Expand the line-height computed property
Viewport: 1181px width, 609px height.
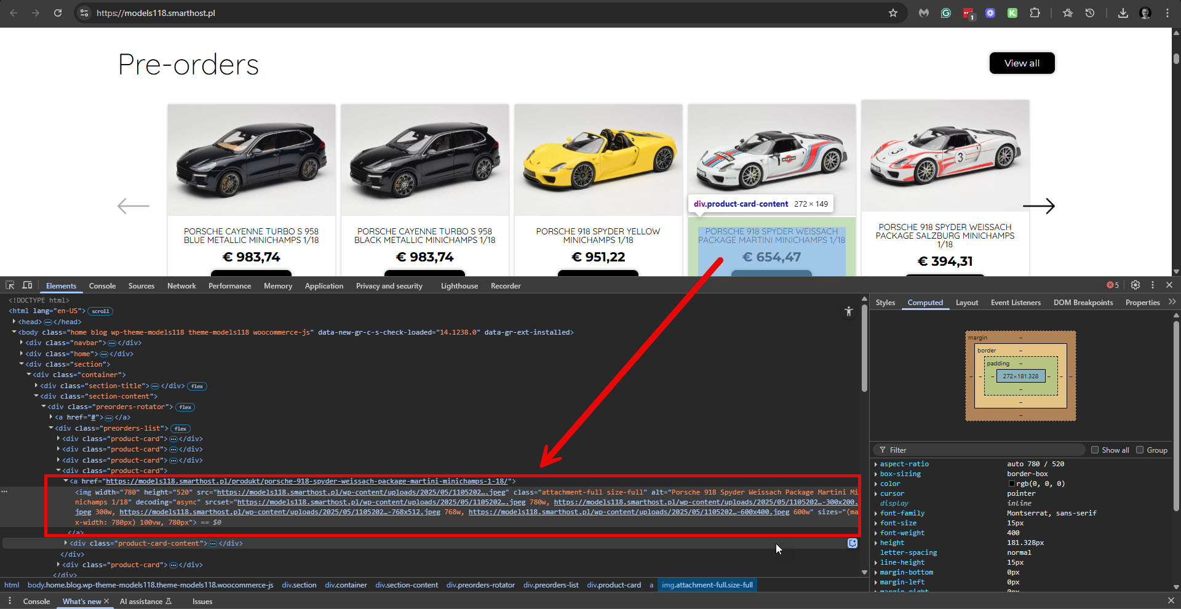876,563
